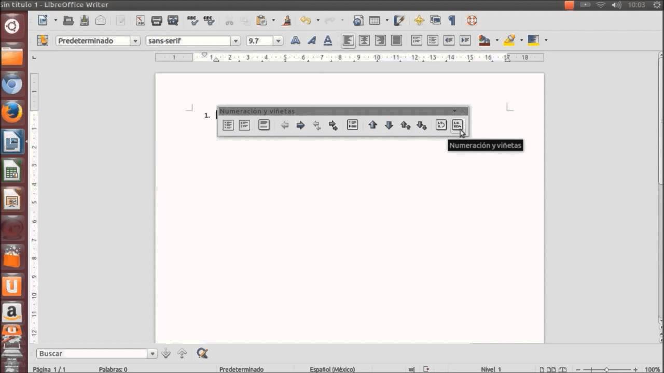Click the New document icon

pyautogui.click(x=43, y=21)
